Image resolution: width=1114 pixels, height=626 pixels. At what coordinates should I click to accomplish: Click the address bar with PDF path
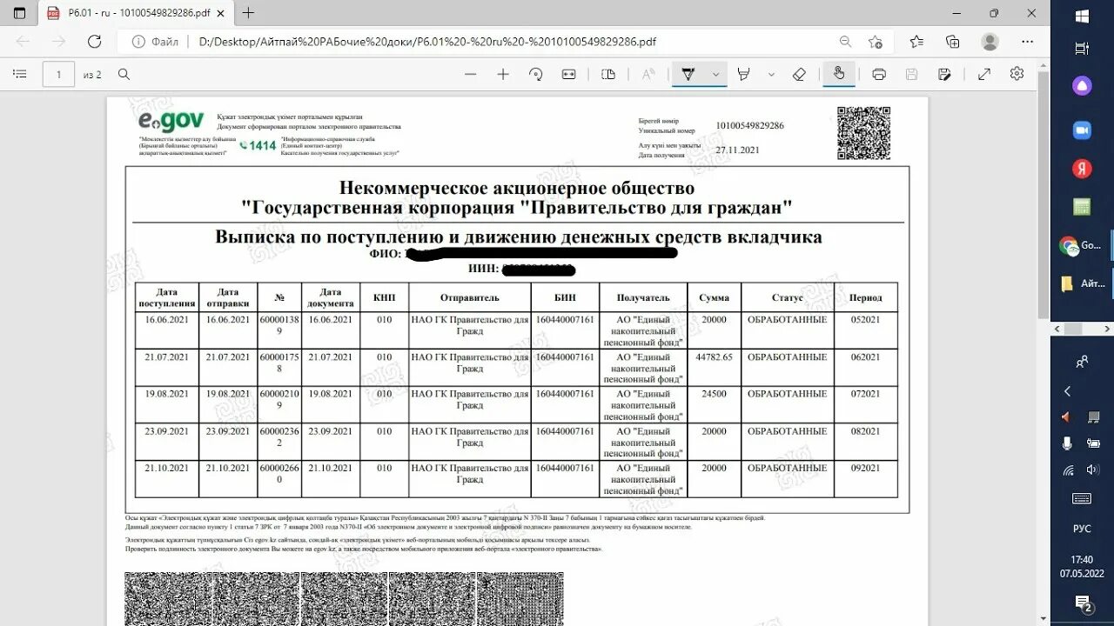pyautogui.click(x=426, y=41)
